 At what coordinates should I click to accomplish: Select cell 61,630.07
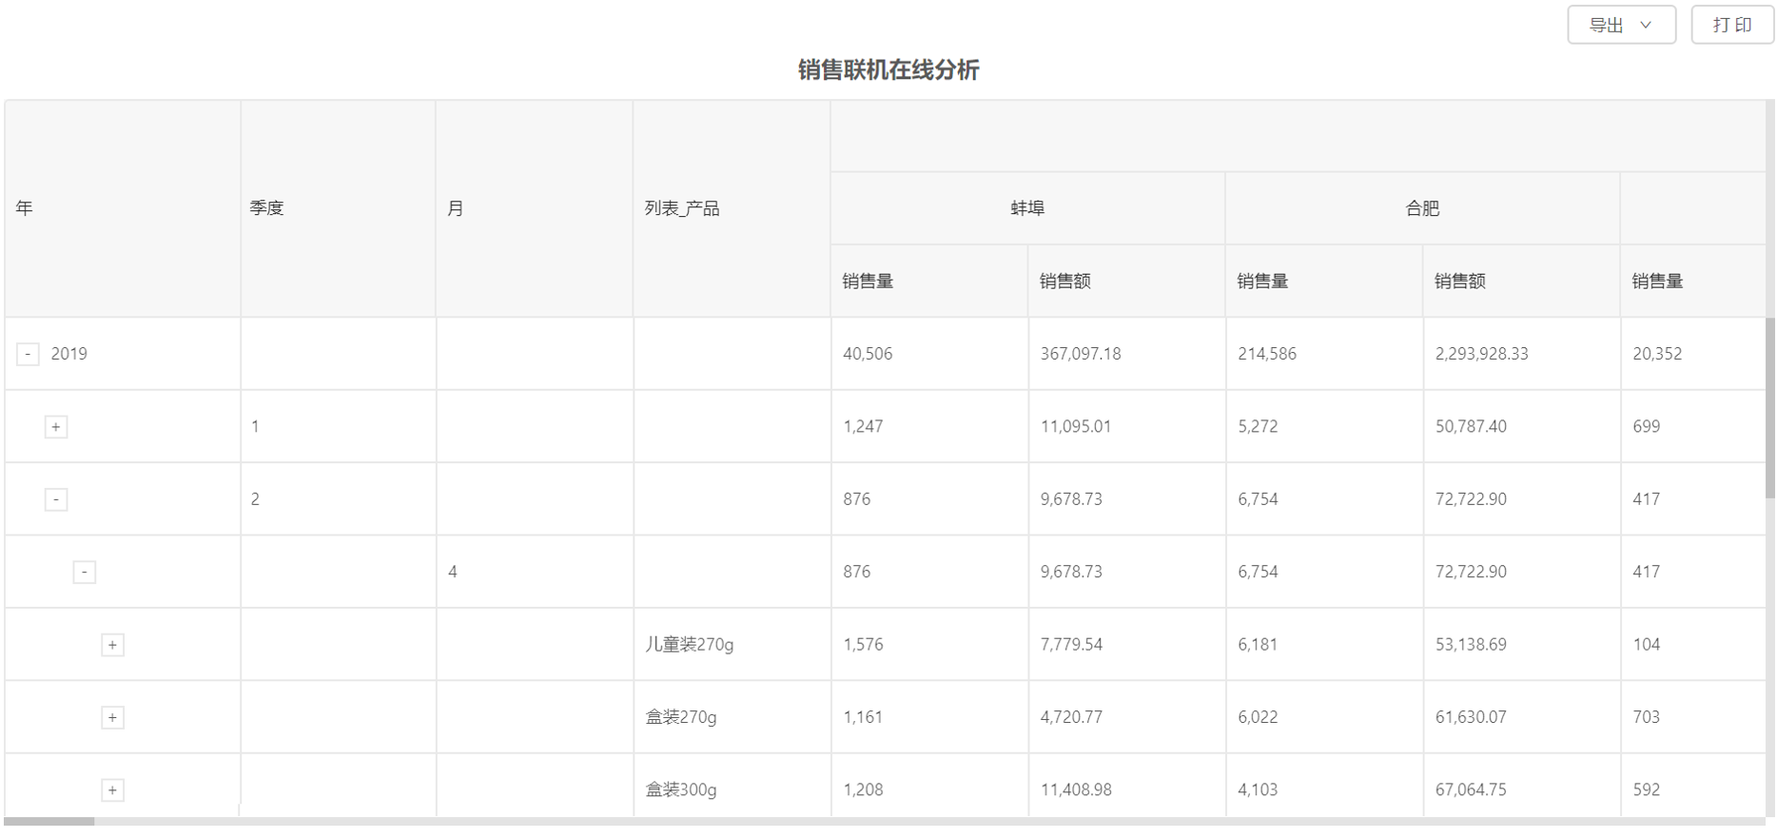(x=1521, y=717)
